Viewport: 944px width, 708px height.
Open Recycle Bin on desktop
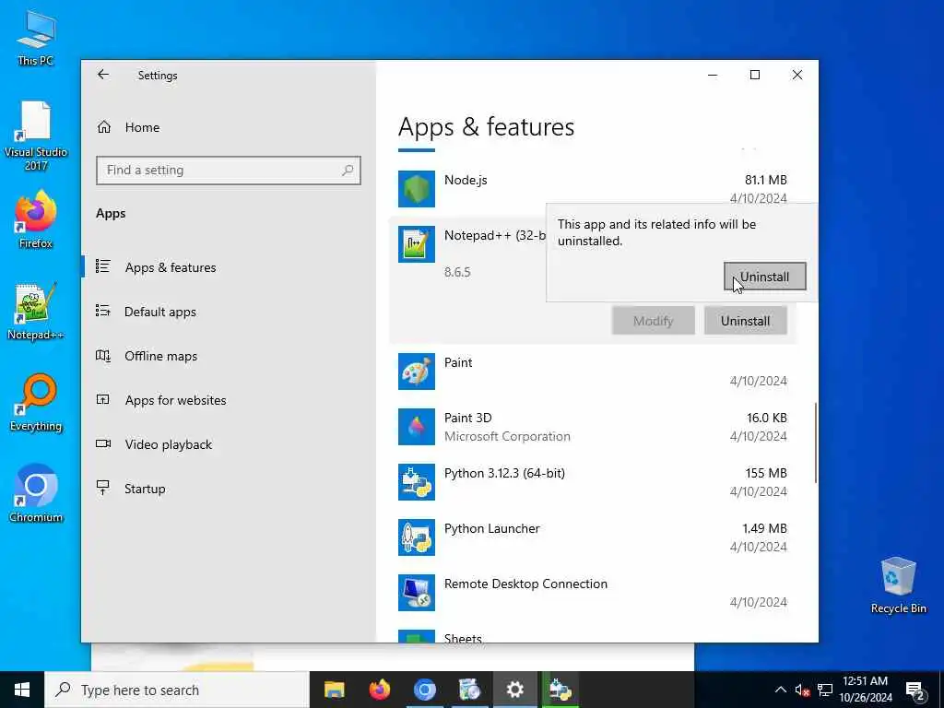tap(898, 585)
